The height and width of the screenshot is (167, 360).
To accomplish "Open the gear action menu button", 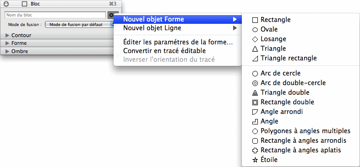I will point(111,15).
